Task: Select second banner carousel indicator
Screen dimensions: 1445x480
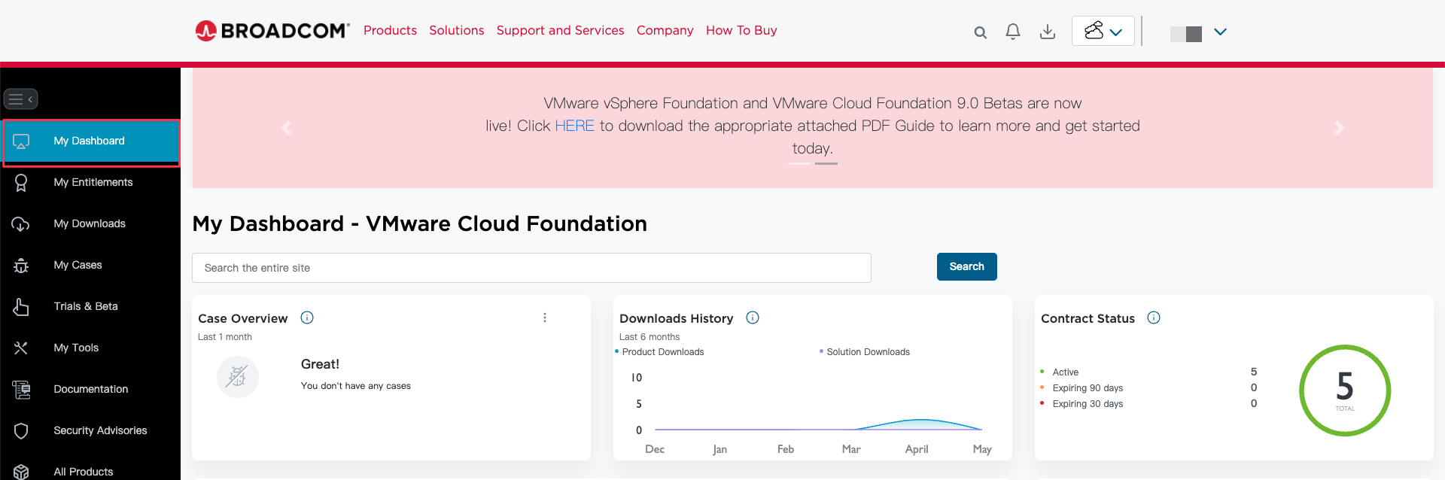Action: point(826,163)
